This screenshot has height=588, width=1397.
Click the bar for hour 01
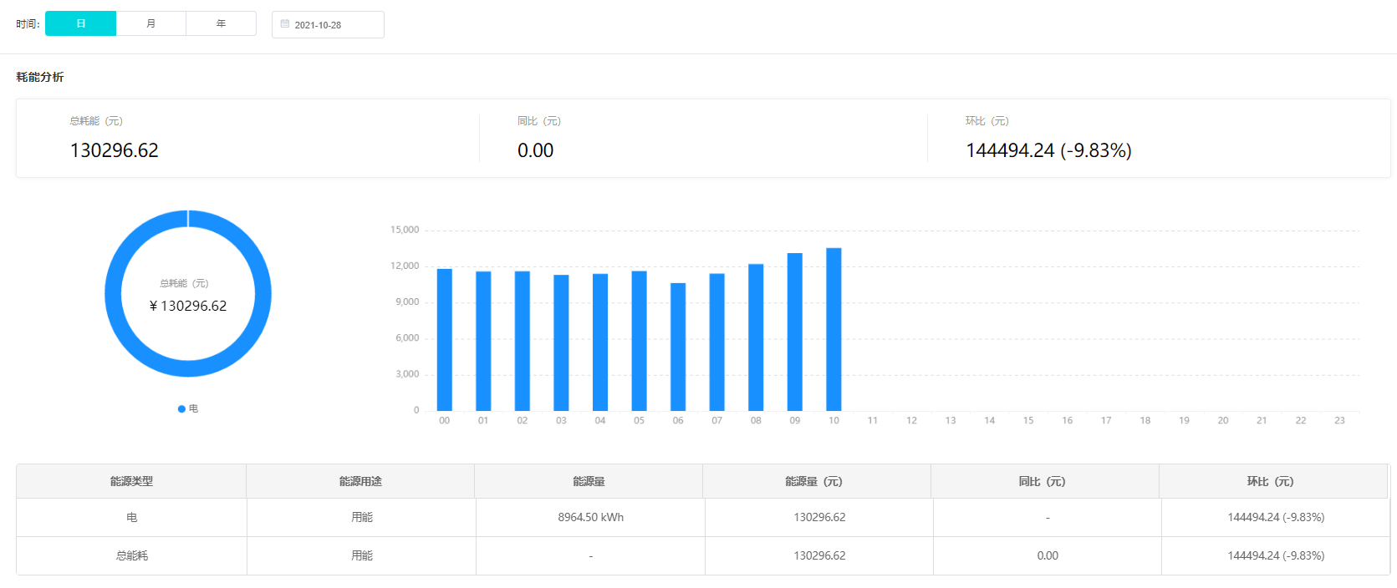tap(483, 341)
